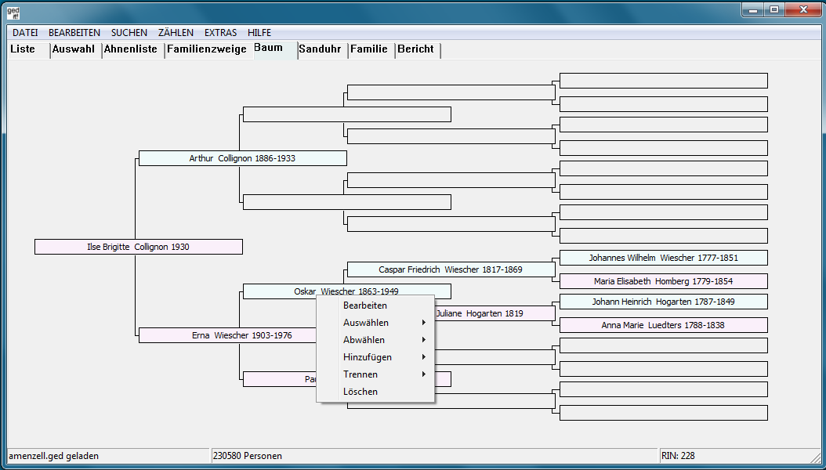
Task: Expand the Trennen submenu
Action: 375,374
